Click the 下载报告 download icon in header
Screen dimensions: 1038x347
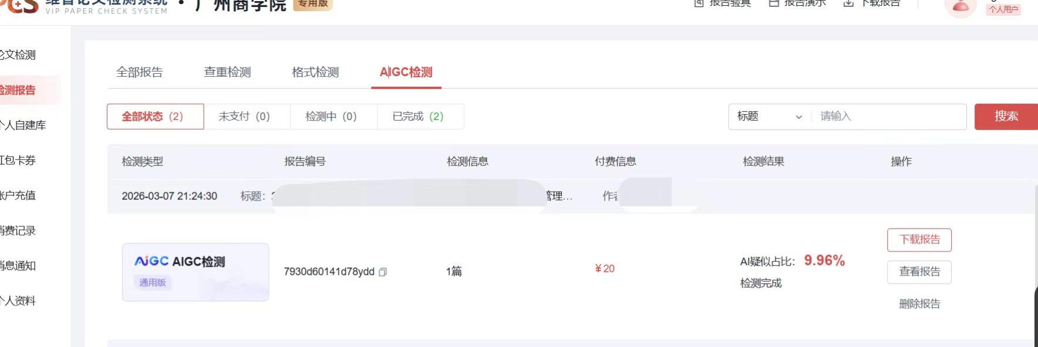848,3
